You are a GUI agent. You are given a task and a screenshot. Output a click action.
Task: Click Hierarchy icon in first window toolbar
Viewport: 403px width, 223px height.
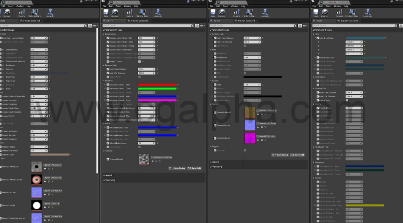tap(50, 13)
